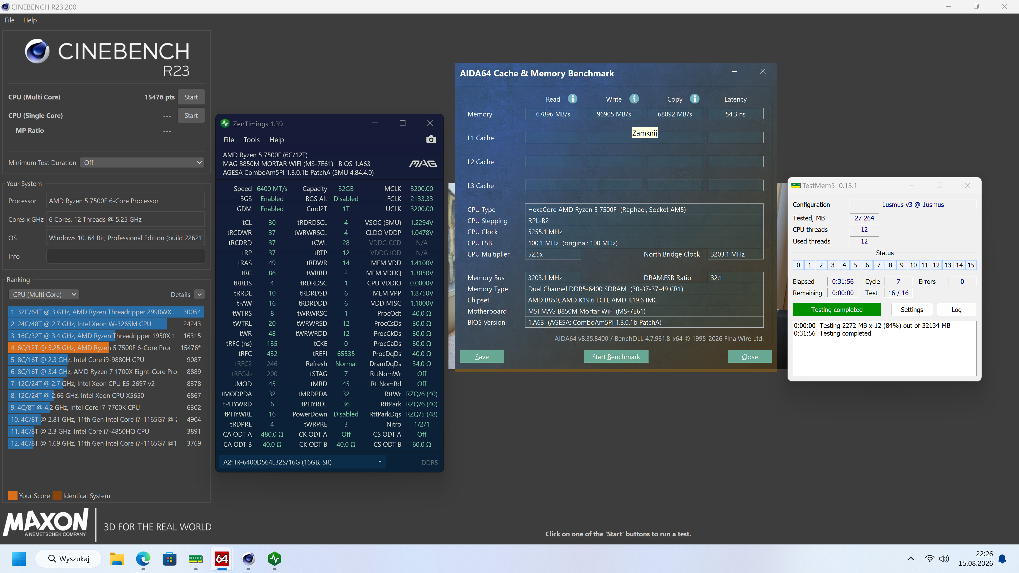Viewport: 1019px width, 573px height.
Task: Click the Testing completed status bar
Action: point(837,310)
